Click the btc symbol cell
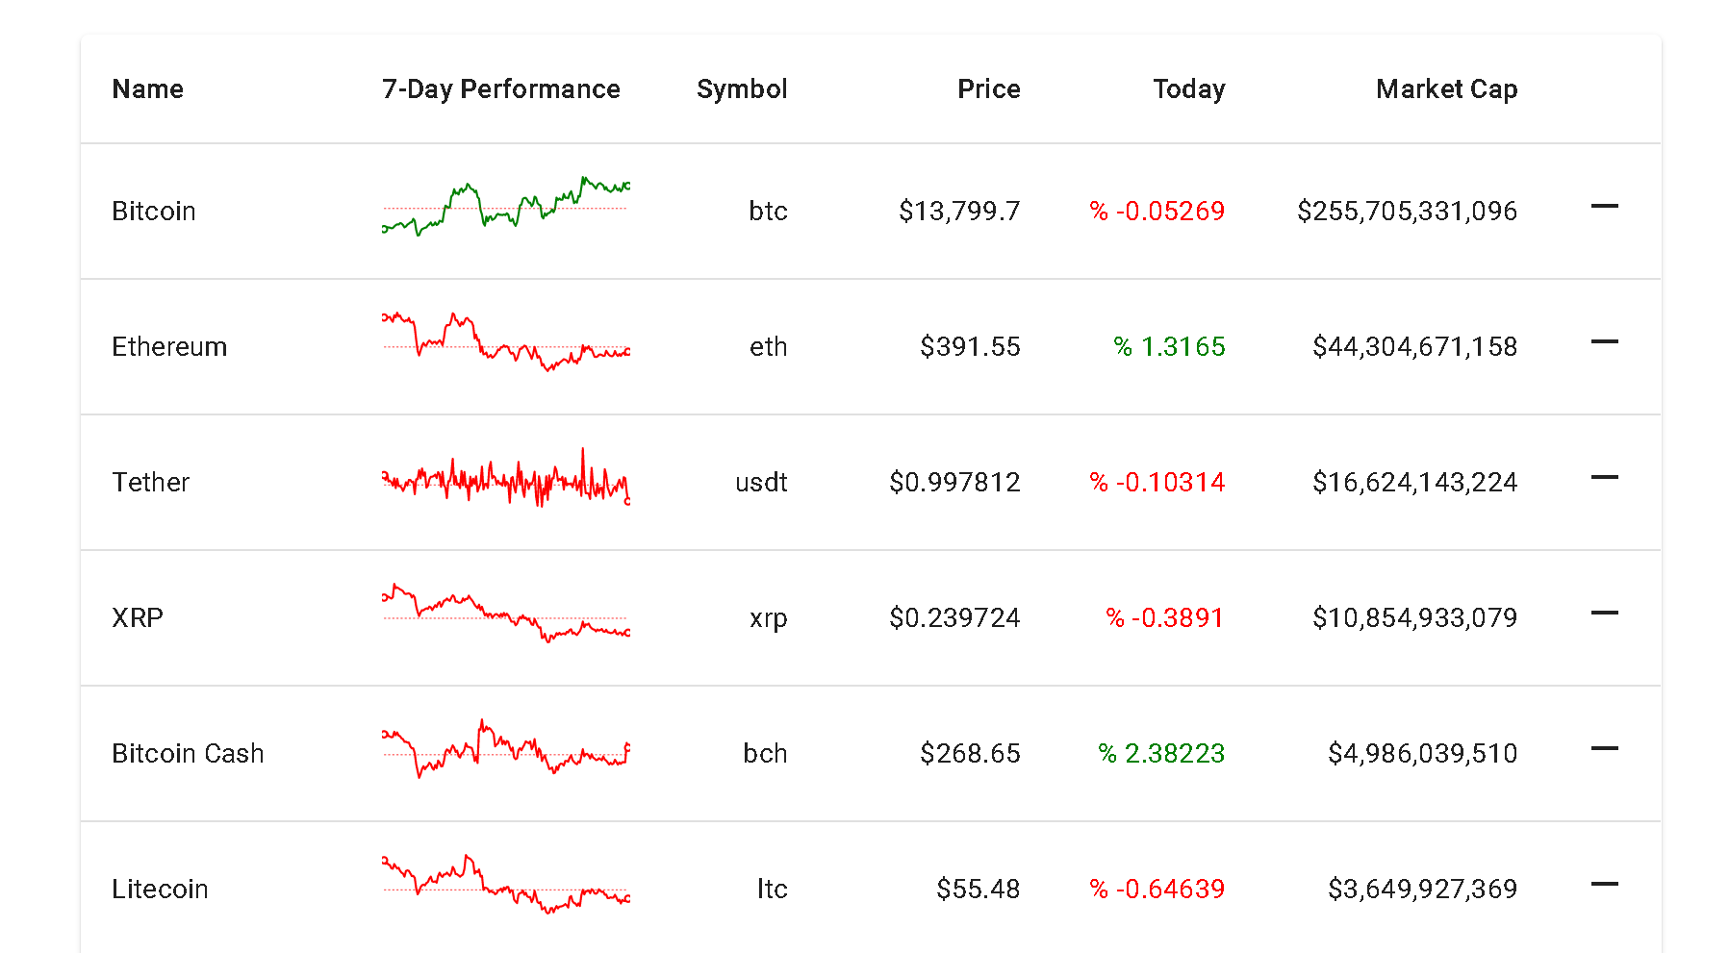The width and height of the screenshot is (1729, 953). 768,212
